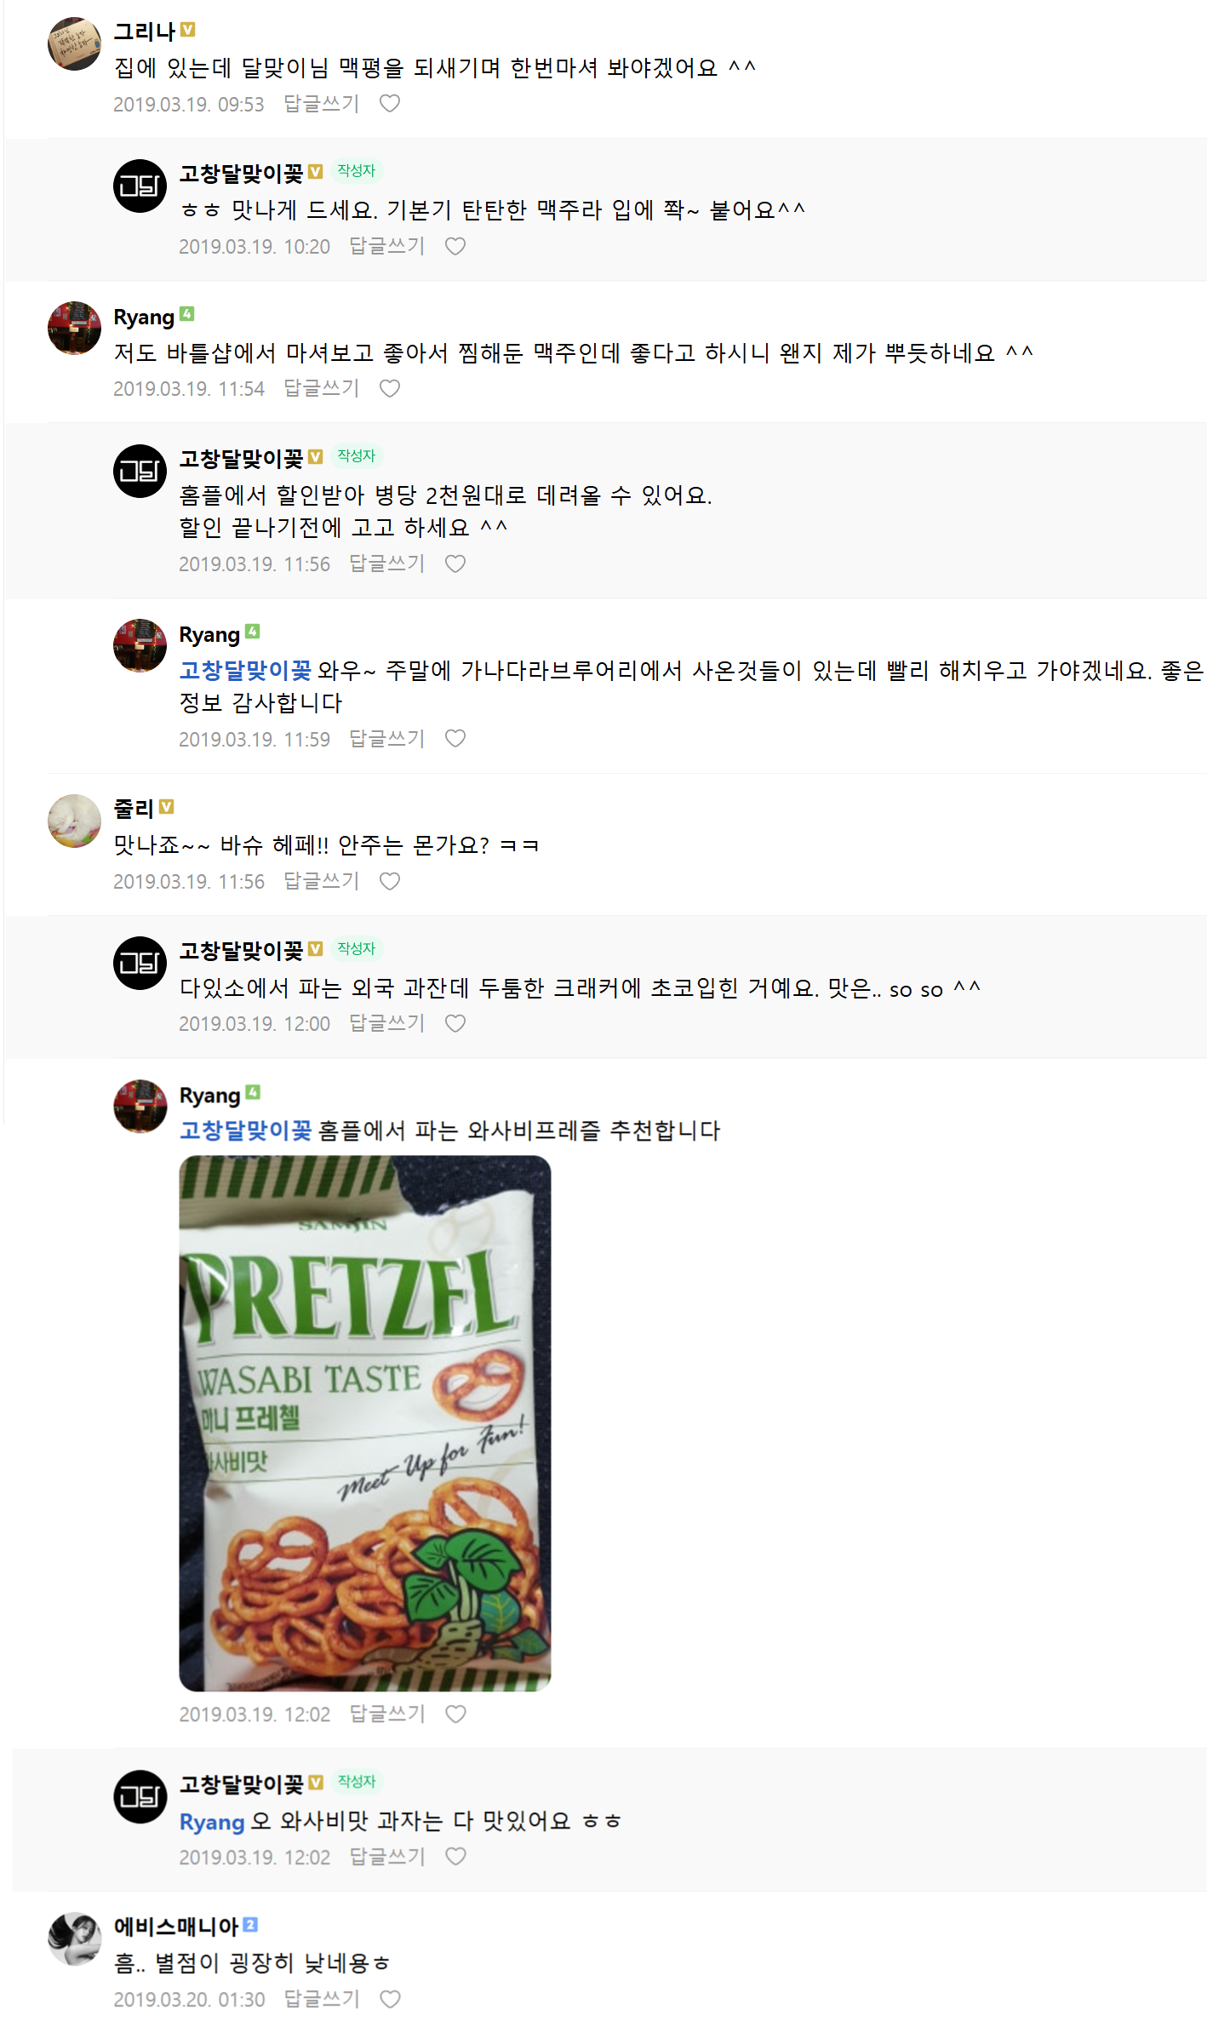
Task: Open 에비스매니아's profile avatar
Action: click(x=74, y=1939)
